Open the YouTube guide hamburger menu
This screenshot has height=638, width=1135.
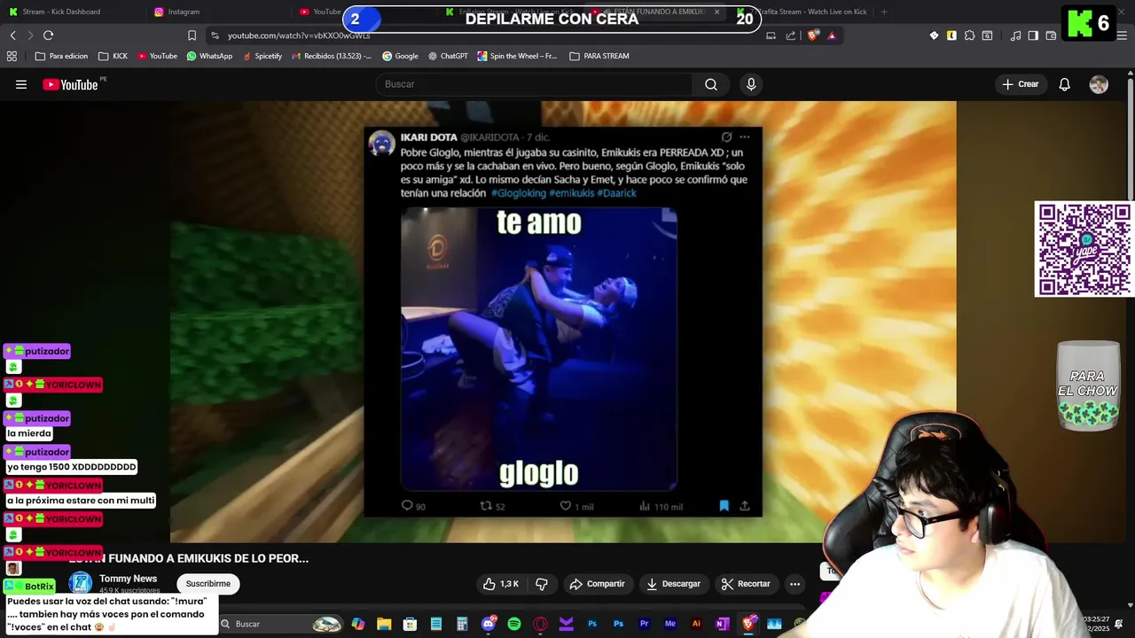[x=21, y=84]
